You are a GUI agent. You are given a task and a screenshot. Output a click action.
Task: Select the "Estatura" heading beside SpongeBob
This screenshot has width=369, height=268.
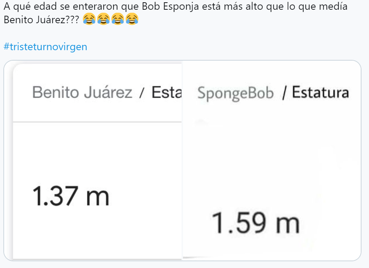pos(320,92)
